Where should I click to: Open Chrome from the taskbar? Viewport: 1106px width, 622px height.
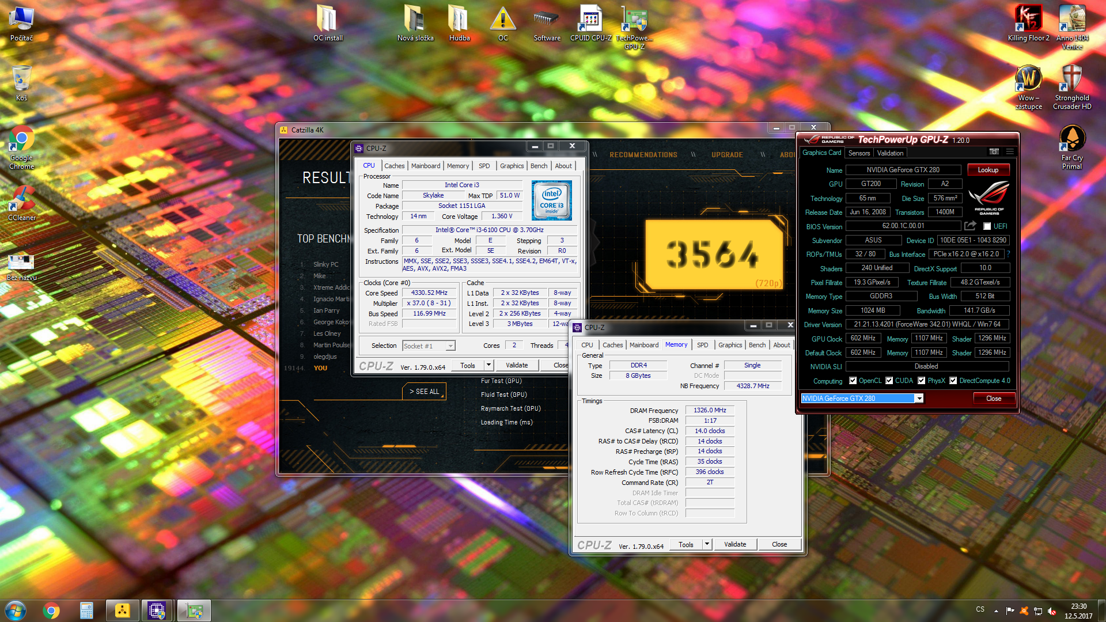(x=51, y=610)
